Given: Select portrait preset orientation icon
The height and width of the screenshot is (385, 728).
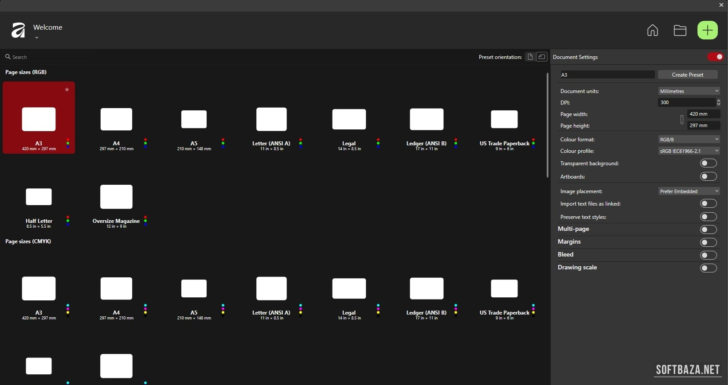Looking at the screenshot, I should [530, 57].
